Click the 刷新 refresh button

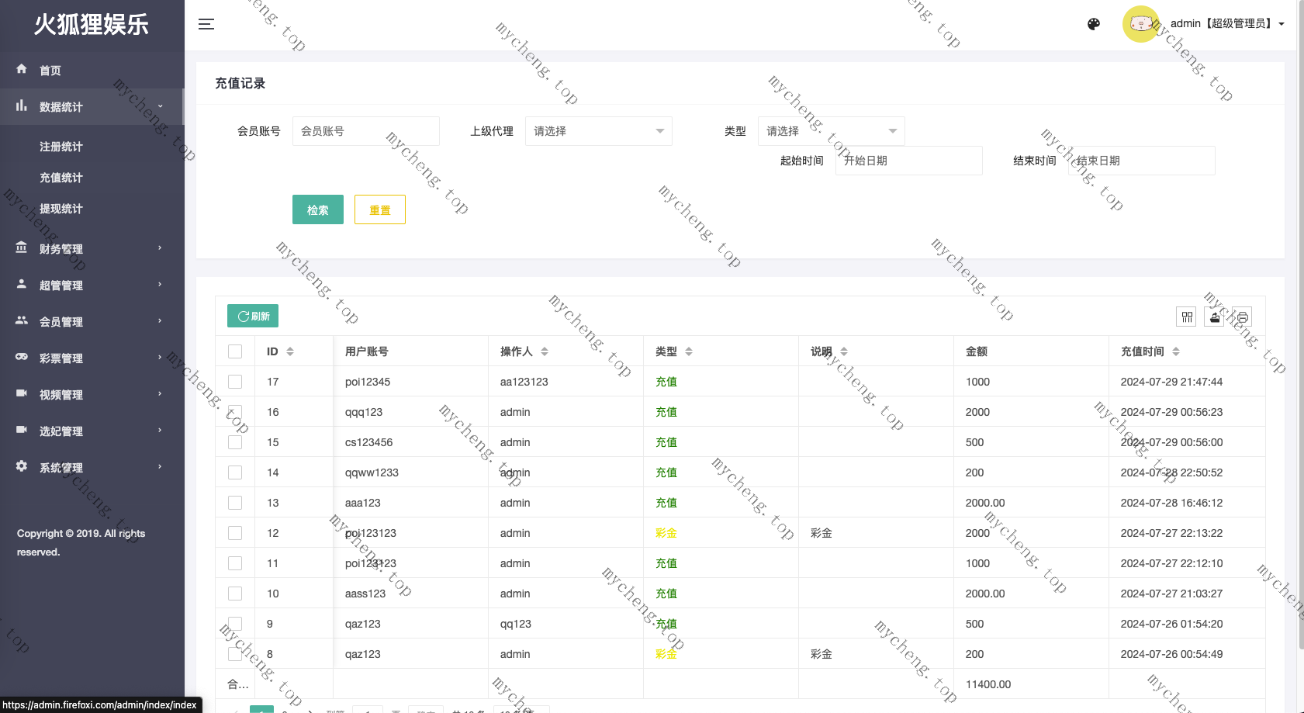point(253,316)
